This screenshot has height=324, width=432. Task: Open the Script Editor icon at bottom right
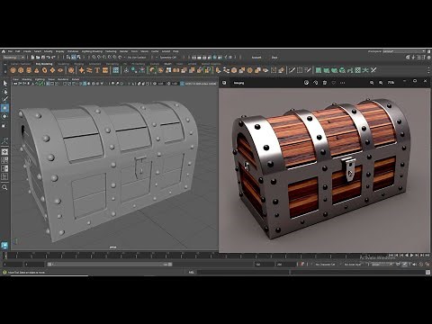point(427,272)
